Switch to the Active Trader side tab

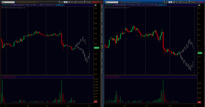102,29
